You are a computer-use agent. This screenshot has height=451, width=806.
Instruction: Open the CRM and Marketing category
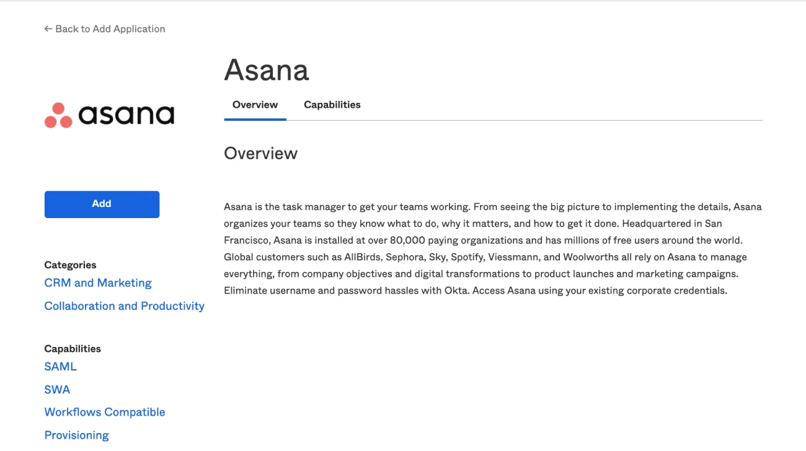point(97,282)
